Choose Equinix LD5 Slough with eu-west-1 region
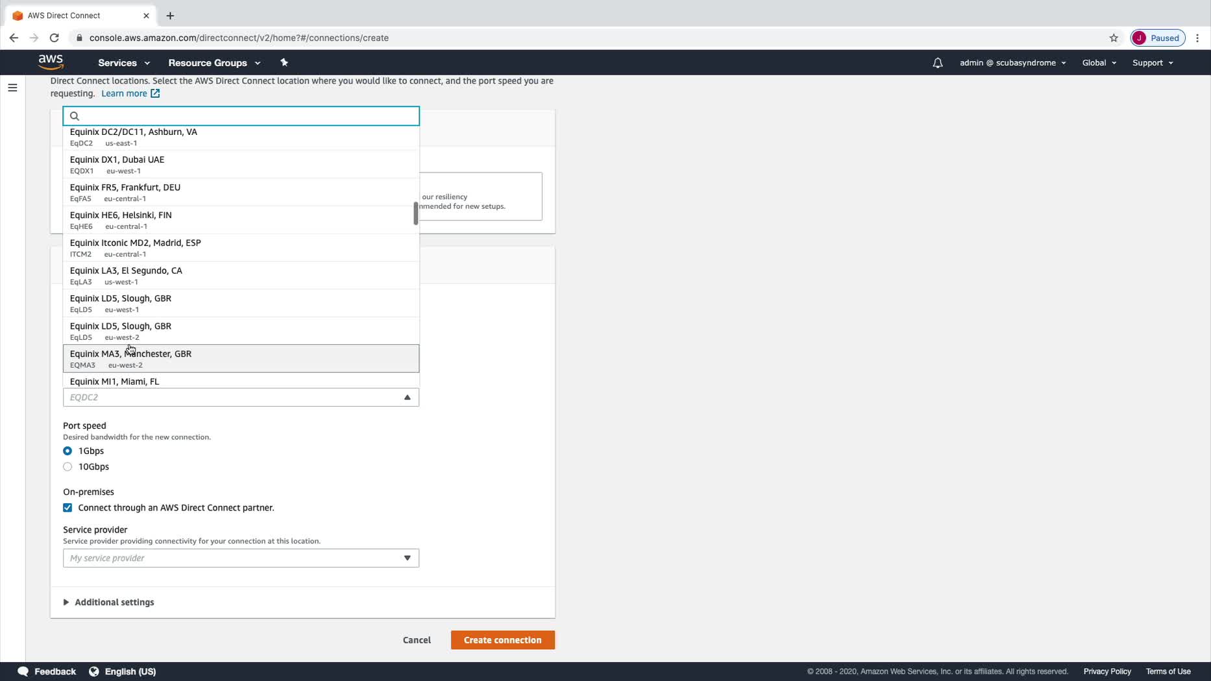The height and width of the screenshot is (681, 1211). (241, 304)
